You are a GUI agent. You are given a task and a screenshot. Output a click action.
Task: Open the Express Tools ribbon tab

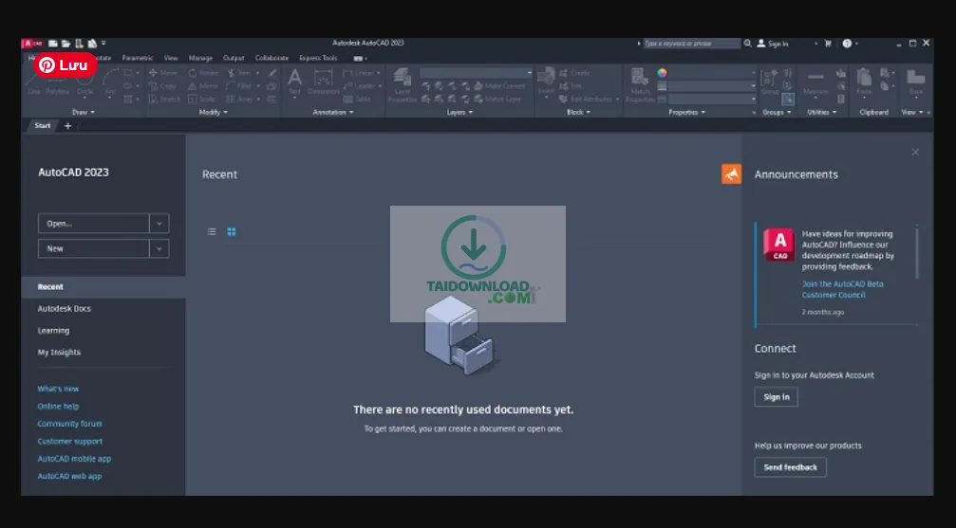coord(318,58)
